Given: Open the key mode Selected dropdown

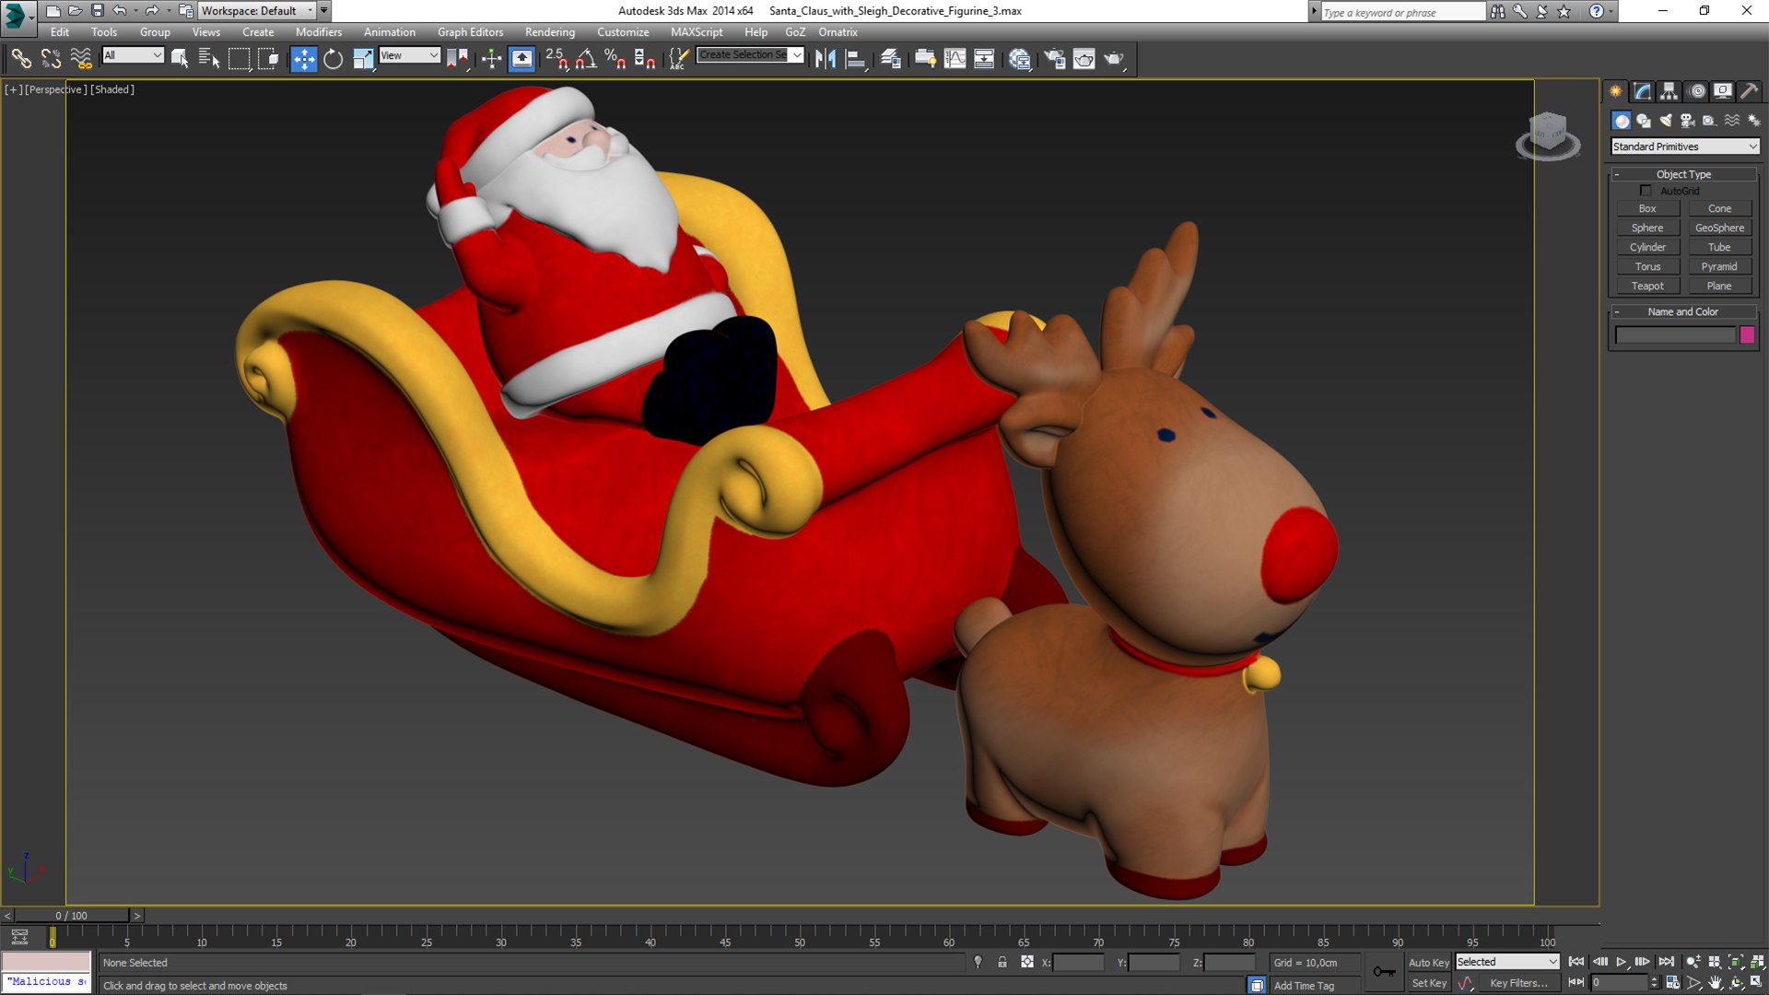Looking at the screenshot, I should (1507, 962).
